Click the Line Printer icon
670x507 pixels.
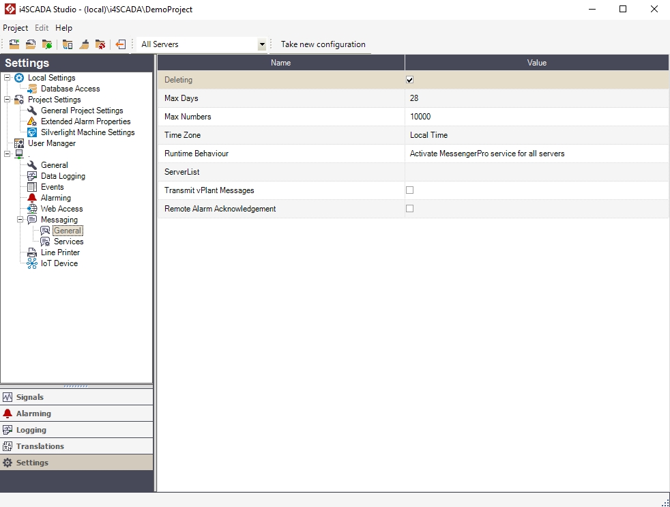(x=32, y=252)
